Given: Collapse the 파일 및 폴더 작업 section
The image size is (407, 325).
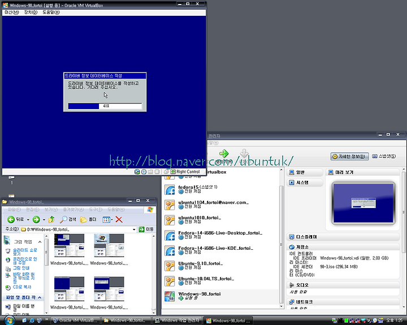Looking at the screenshot, I should pyautogui.click(x=40, y=297).
